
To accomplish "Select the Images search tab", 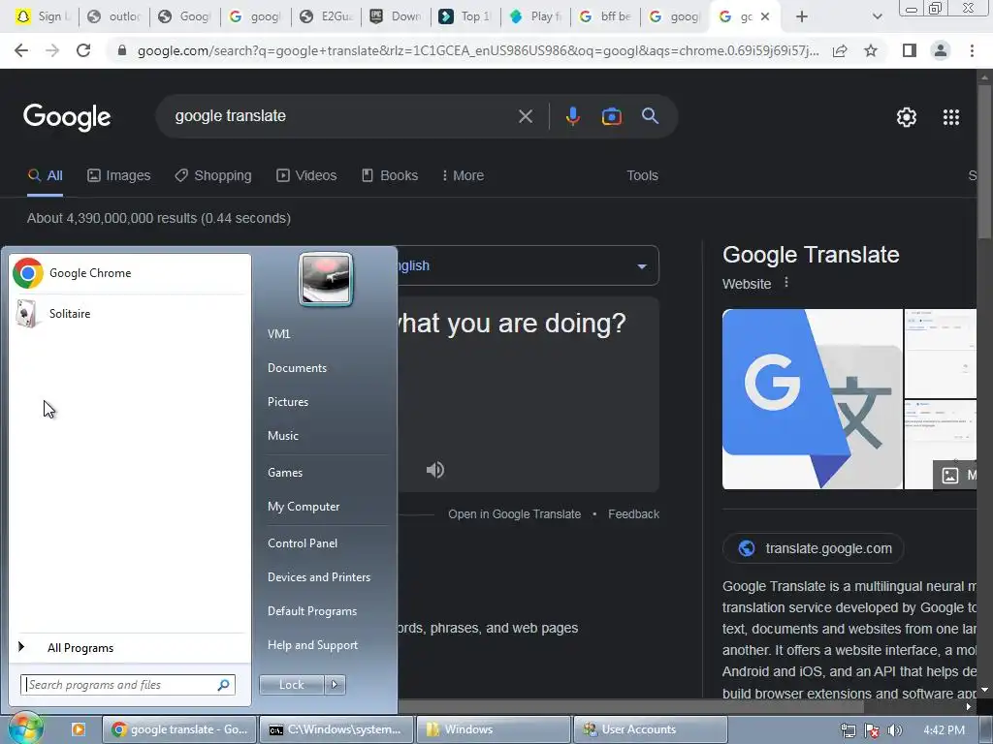I will point(119,175).
